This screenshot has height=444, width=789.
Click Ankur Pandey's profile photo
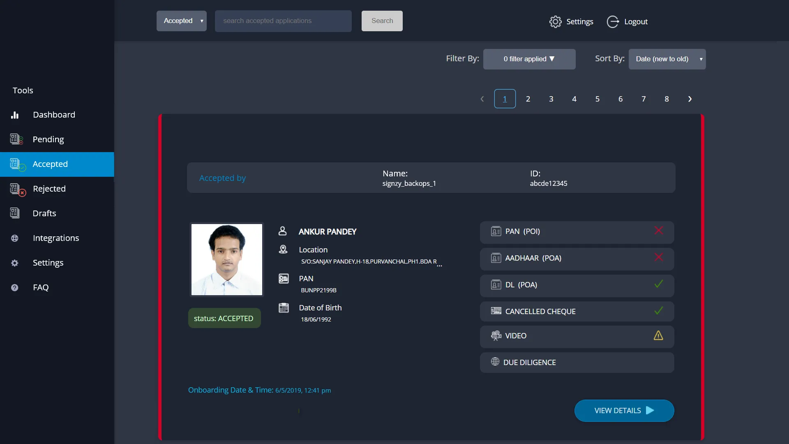click(x=226, y=259)
